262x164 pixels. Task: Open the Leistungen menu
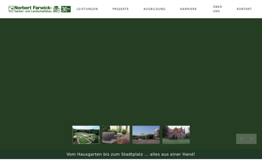point(87,9)
